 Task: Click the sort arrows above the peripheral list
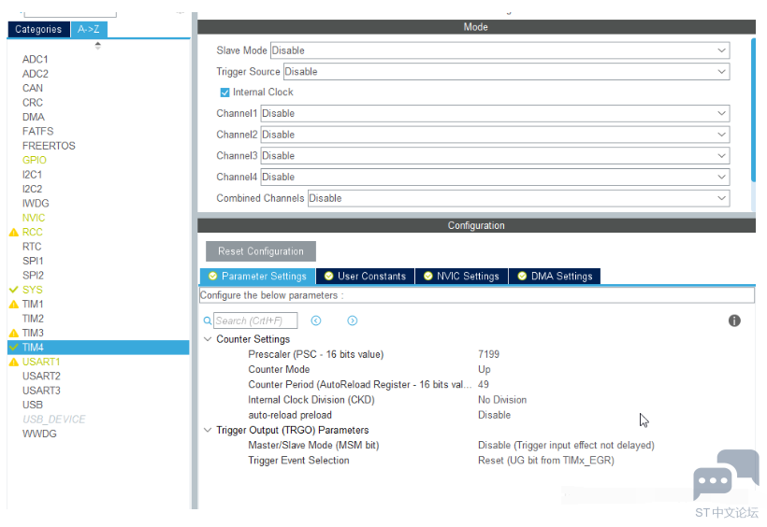98,46
